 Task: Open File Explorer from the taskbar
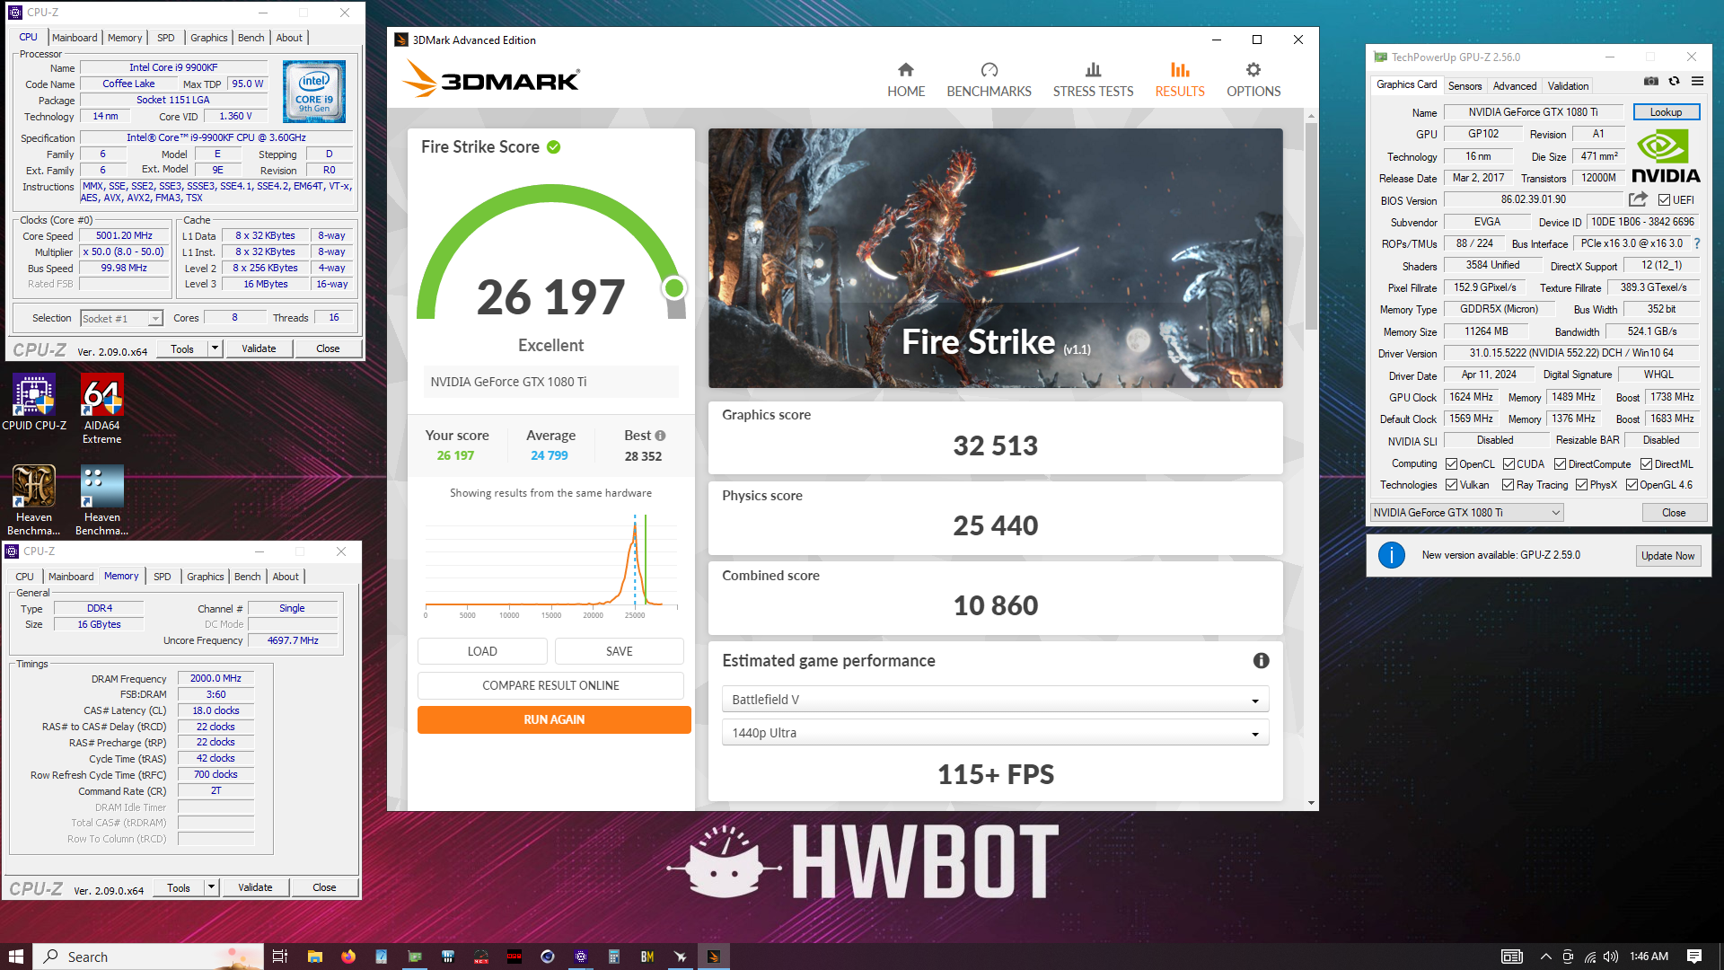[314, 957]
